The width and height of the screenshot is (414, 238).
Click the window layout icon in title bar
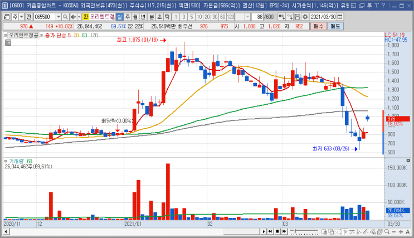pyautogui.click(x=354, y=5)
